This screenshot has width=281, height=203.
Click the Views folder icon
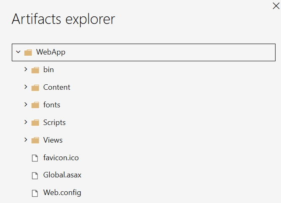tap(35, 141)
